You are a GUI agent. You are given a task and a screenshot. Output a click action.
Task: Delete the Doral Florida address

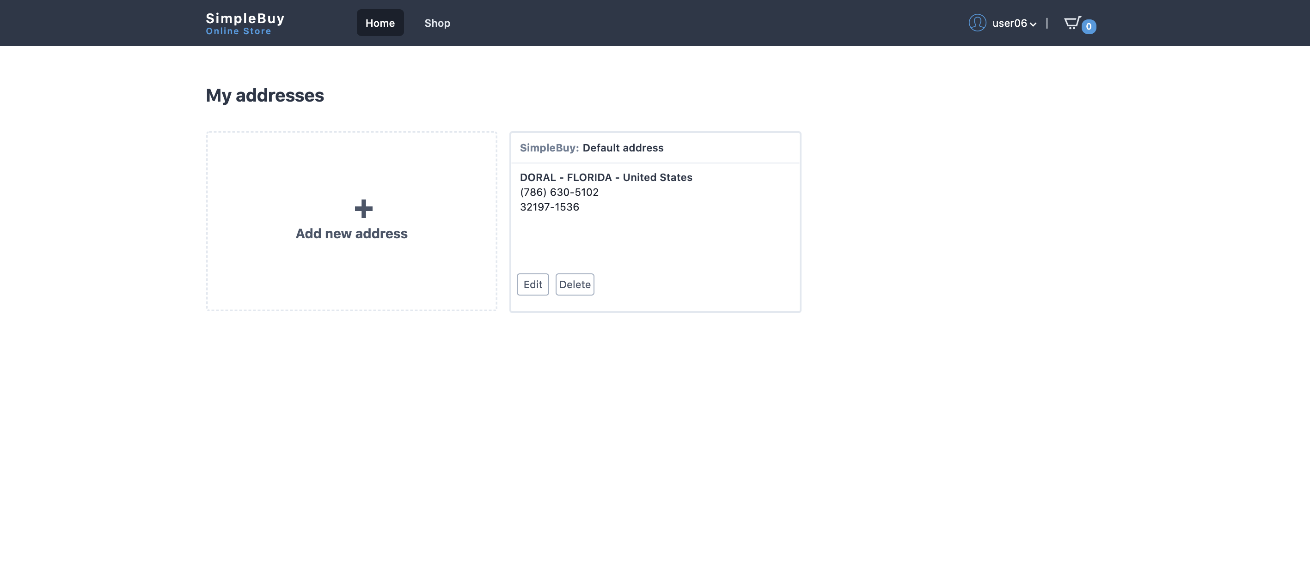click(x=575, y=284)
